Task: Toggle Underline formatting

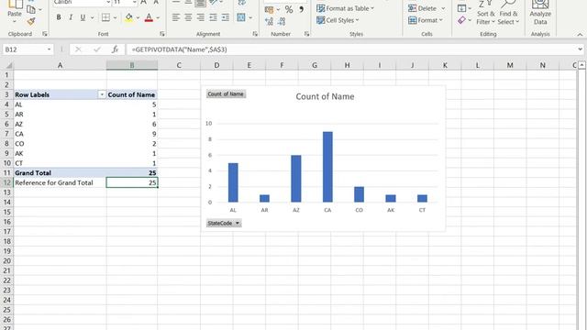Action: [83, 17]
